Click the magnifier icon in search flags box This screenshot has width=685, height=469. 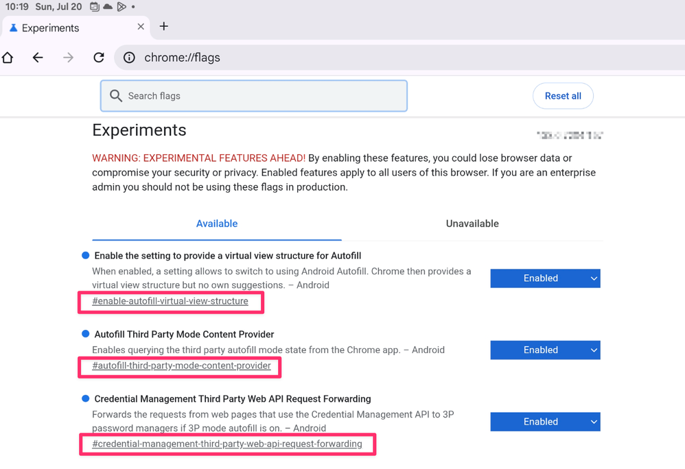click(x=116, y=96)
